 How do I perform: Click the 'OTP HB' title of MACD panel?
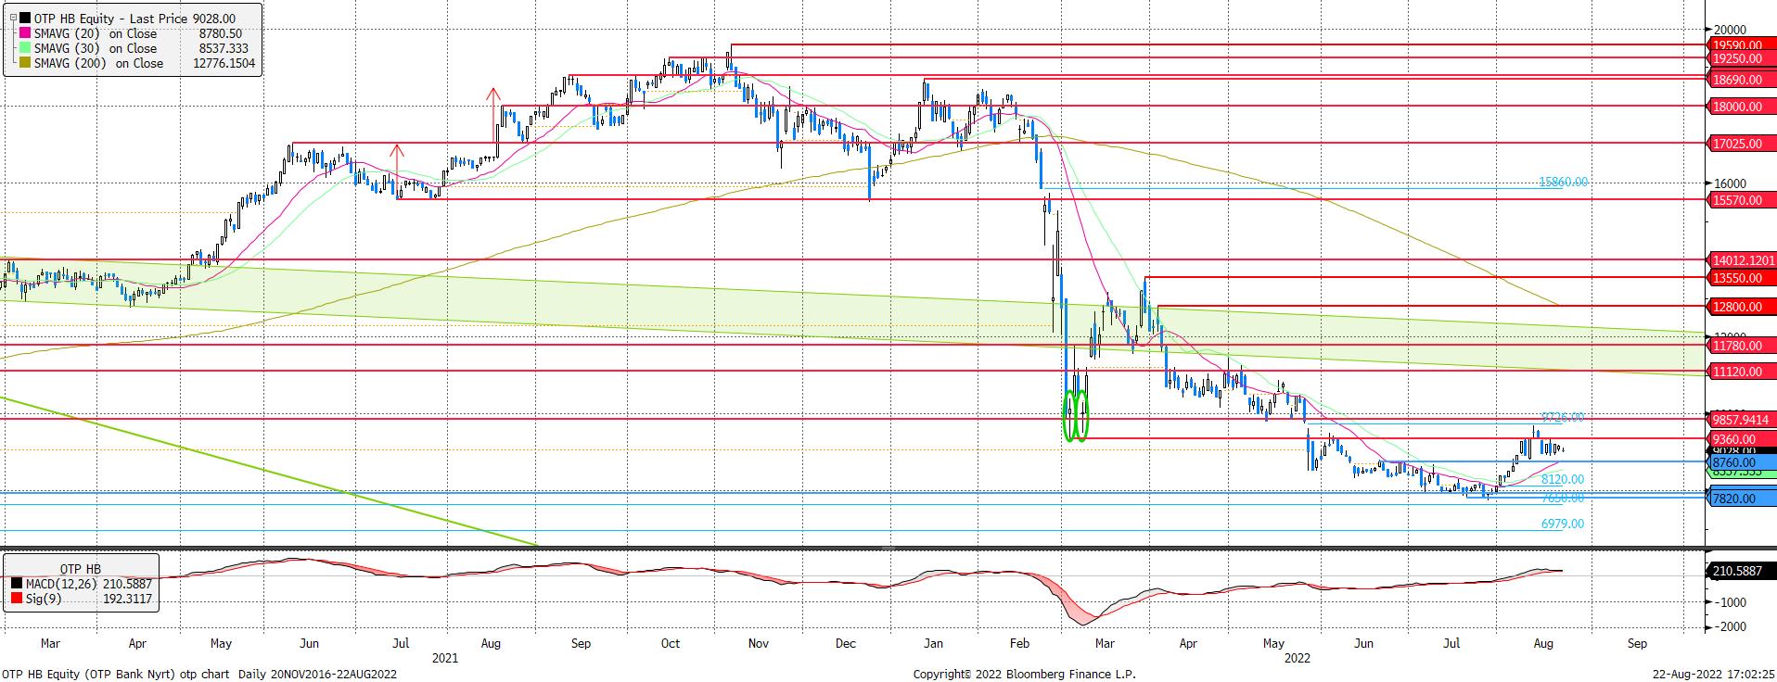click(81, 569)
